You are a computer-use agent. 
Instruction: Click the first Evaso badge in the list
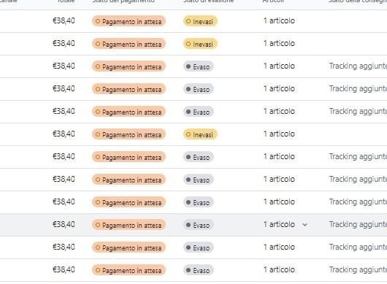point(199,66)
